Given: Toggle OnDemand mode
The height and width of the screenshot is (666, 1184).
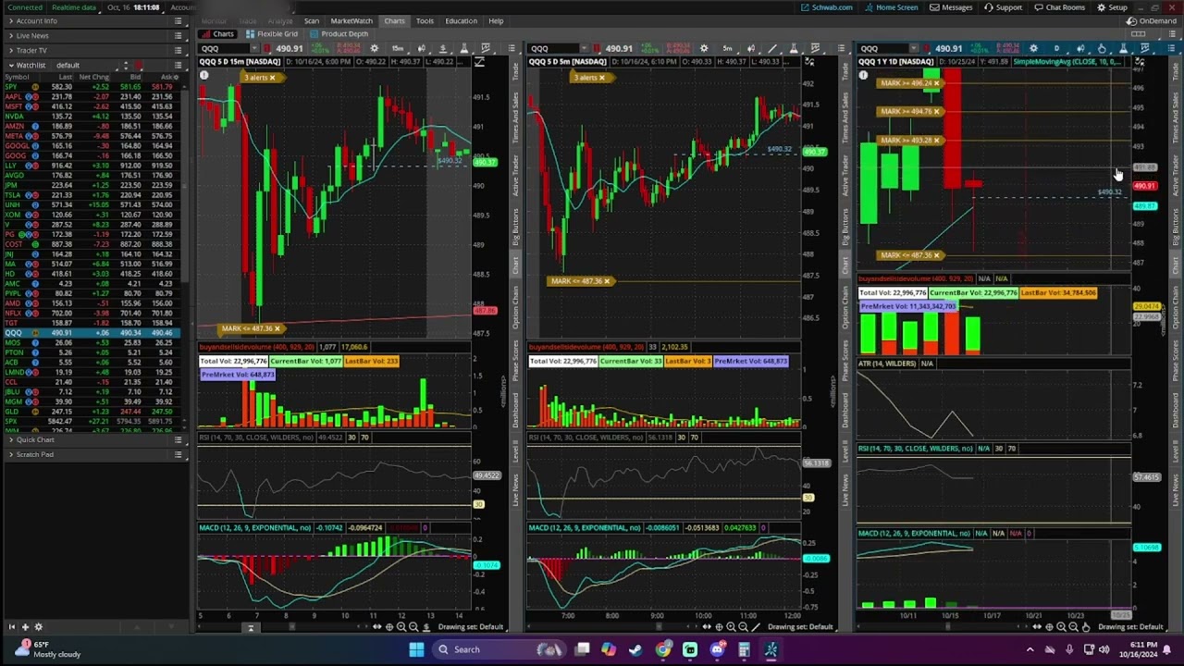Looking at the screenshot, I should click(x=1151, y=20).
